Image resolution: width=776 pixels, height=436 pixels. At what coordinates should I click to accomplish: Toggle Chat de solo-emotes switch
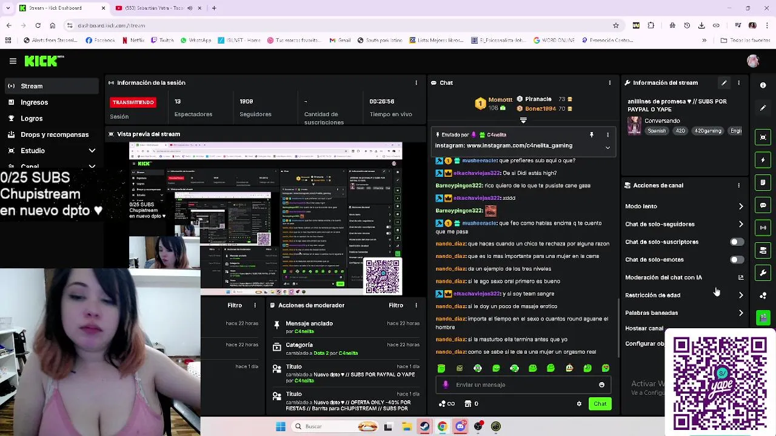[x=736, y=260]
